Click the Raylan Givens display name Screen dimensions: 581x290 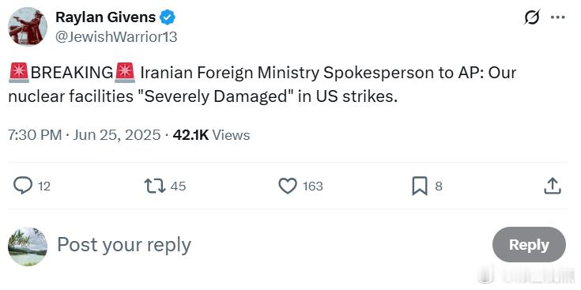pyautogui.click(x=106, y=17)
